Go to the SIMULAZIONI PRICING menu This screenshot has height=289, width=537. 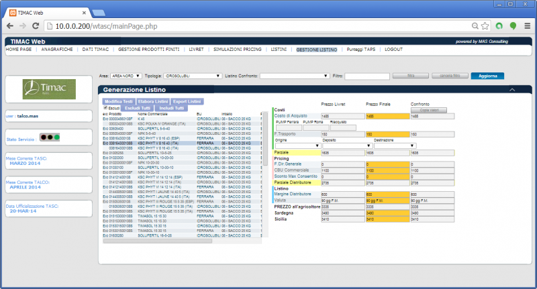pos(238,50)
